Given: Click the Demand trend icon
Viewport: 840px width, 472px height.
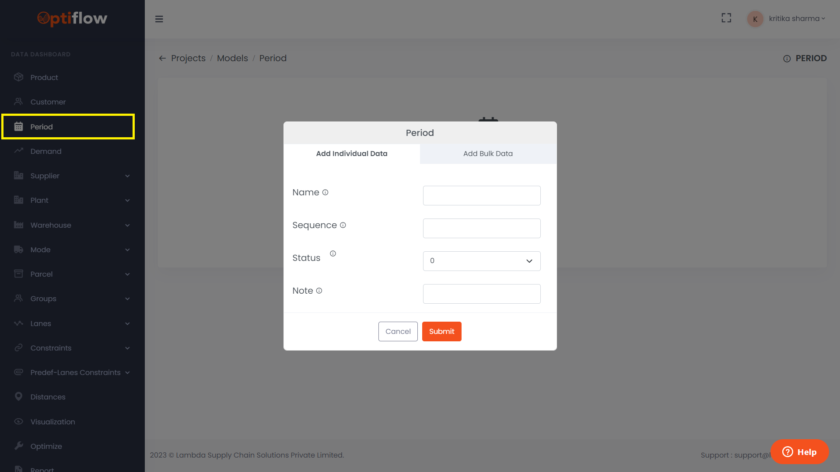Looking at the screenshot, I should coord(18,151).
